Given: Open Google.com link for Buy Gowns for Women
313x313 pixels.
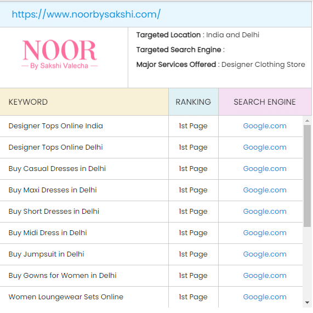Looking at the screenshot, I should (265, 275).
